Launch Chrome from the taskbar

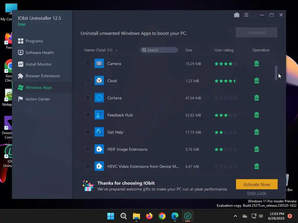[162, 216]
